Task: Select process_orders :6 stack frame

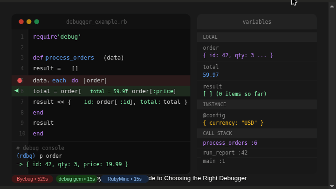Action: tap(230, 143)
